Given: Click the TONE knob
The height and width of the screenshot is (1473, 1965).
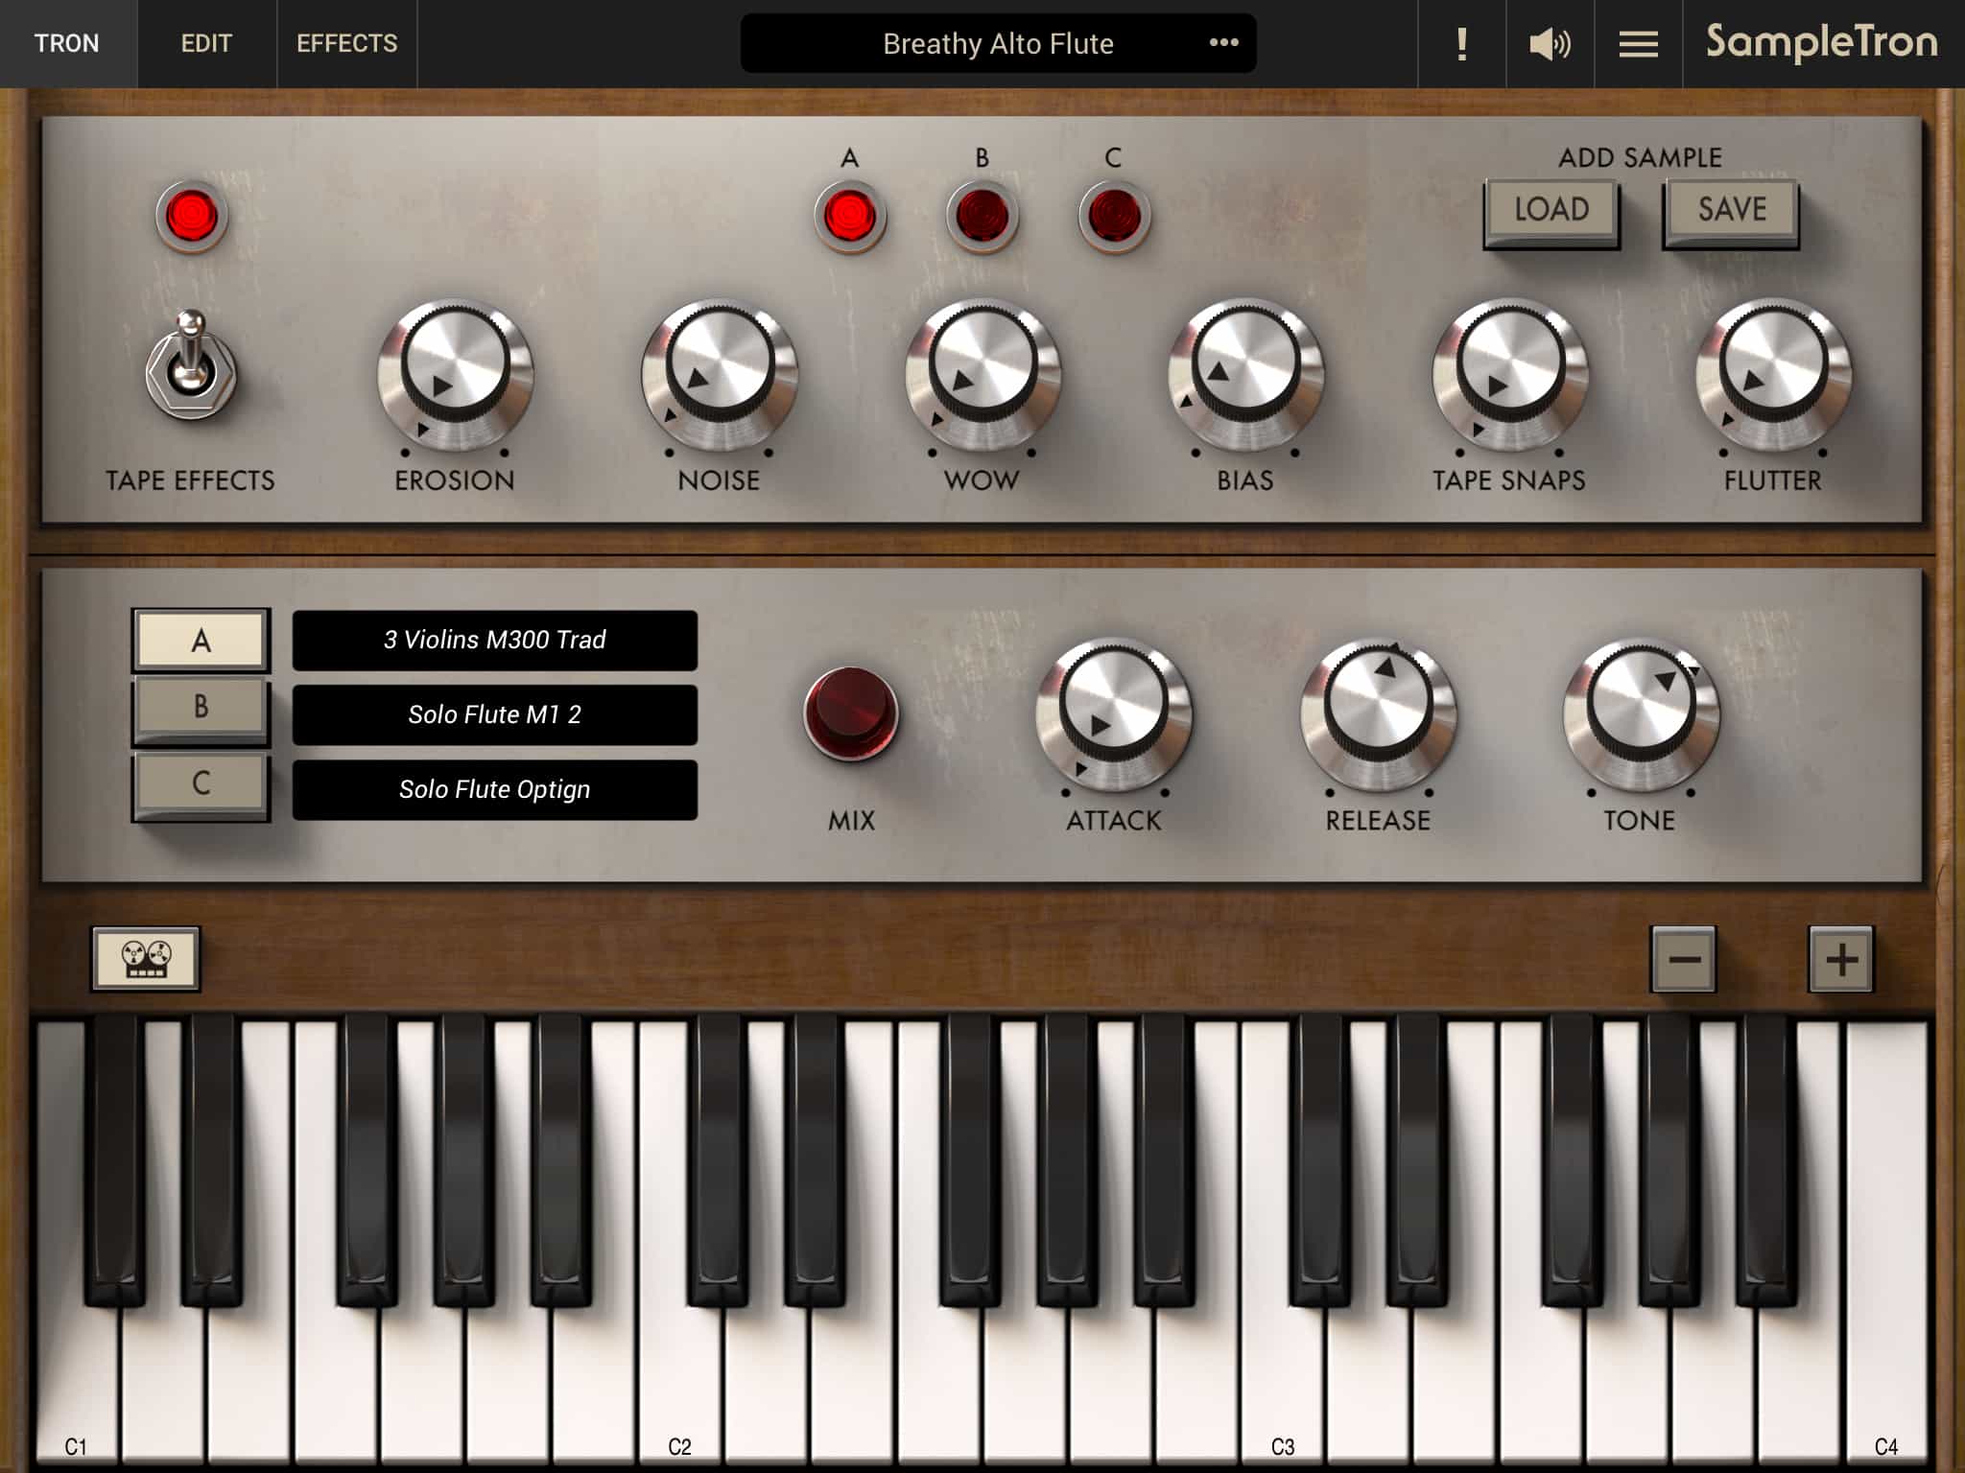Looking at the screenshot, I should (x=1641, y=714).
